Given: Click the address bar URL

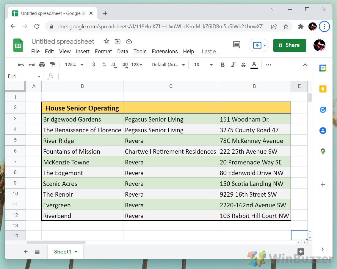Looking at the screenshot, I should [162, 27].
